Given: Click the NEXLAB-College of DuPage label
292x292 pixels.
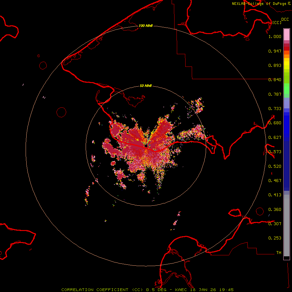Looking at the screenshot, I should 259,4.
